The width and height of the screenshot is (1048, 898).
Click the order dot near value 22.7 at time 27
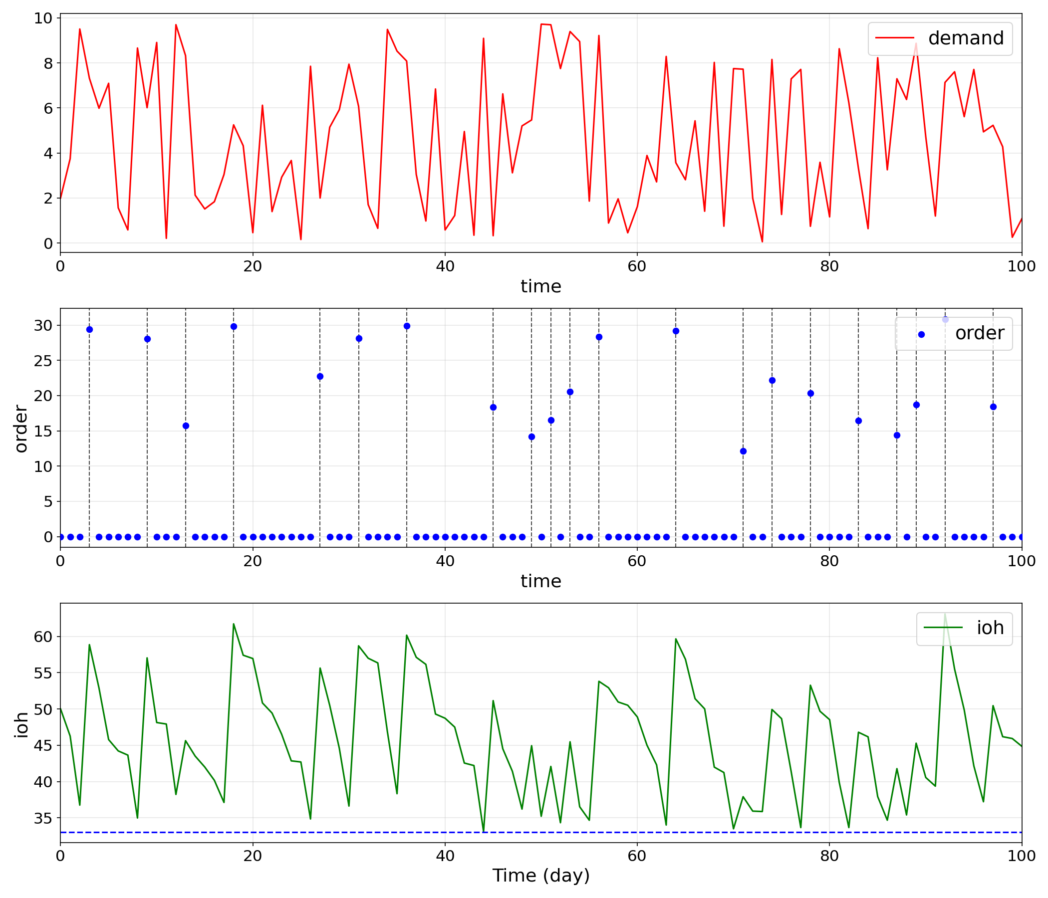click(320, 377)
